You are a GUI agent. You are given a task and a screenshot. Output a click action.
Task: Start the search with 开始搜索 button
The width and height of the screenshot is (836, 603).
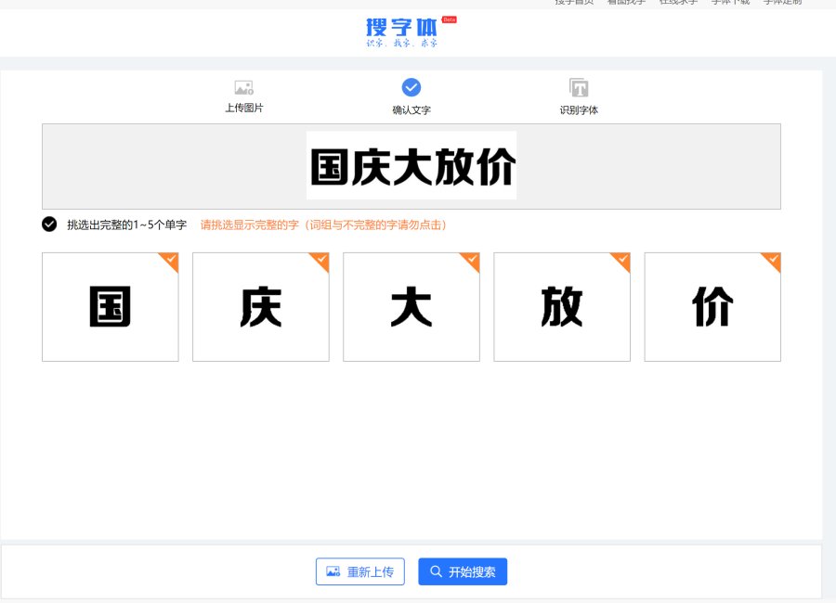point(463,572)
